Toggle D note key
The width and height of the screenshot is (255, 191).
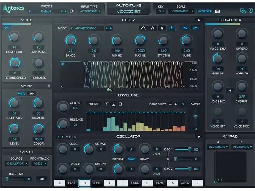(85, 183)
